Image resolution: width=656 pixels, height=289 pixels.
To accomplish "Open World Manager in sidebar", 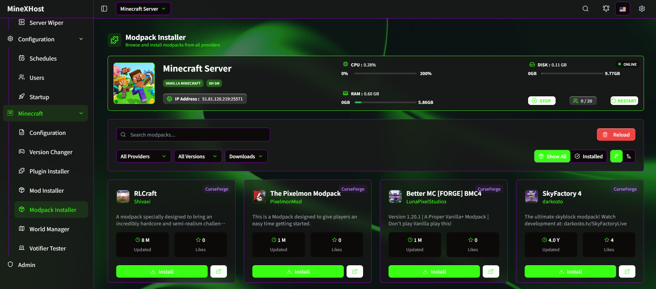I will pos(51,229).
